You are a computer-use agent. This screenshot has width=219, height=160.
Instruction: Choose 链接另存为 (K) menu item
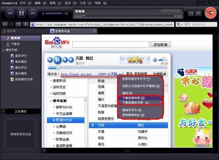click(x=133, y=110)
